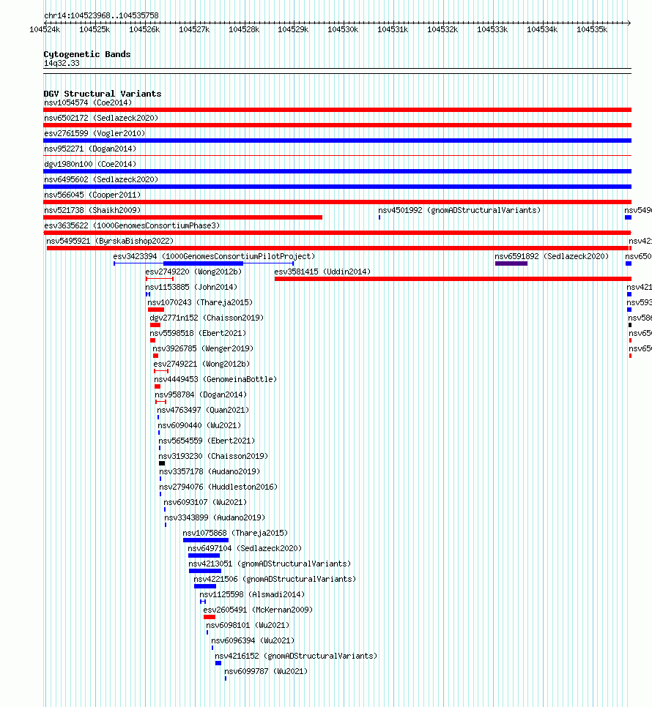Click nsv2794076 (Huddleston2016) label
The height and width of the screenshot is (707, 652).
pos(218,486)
